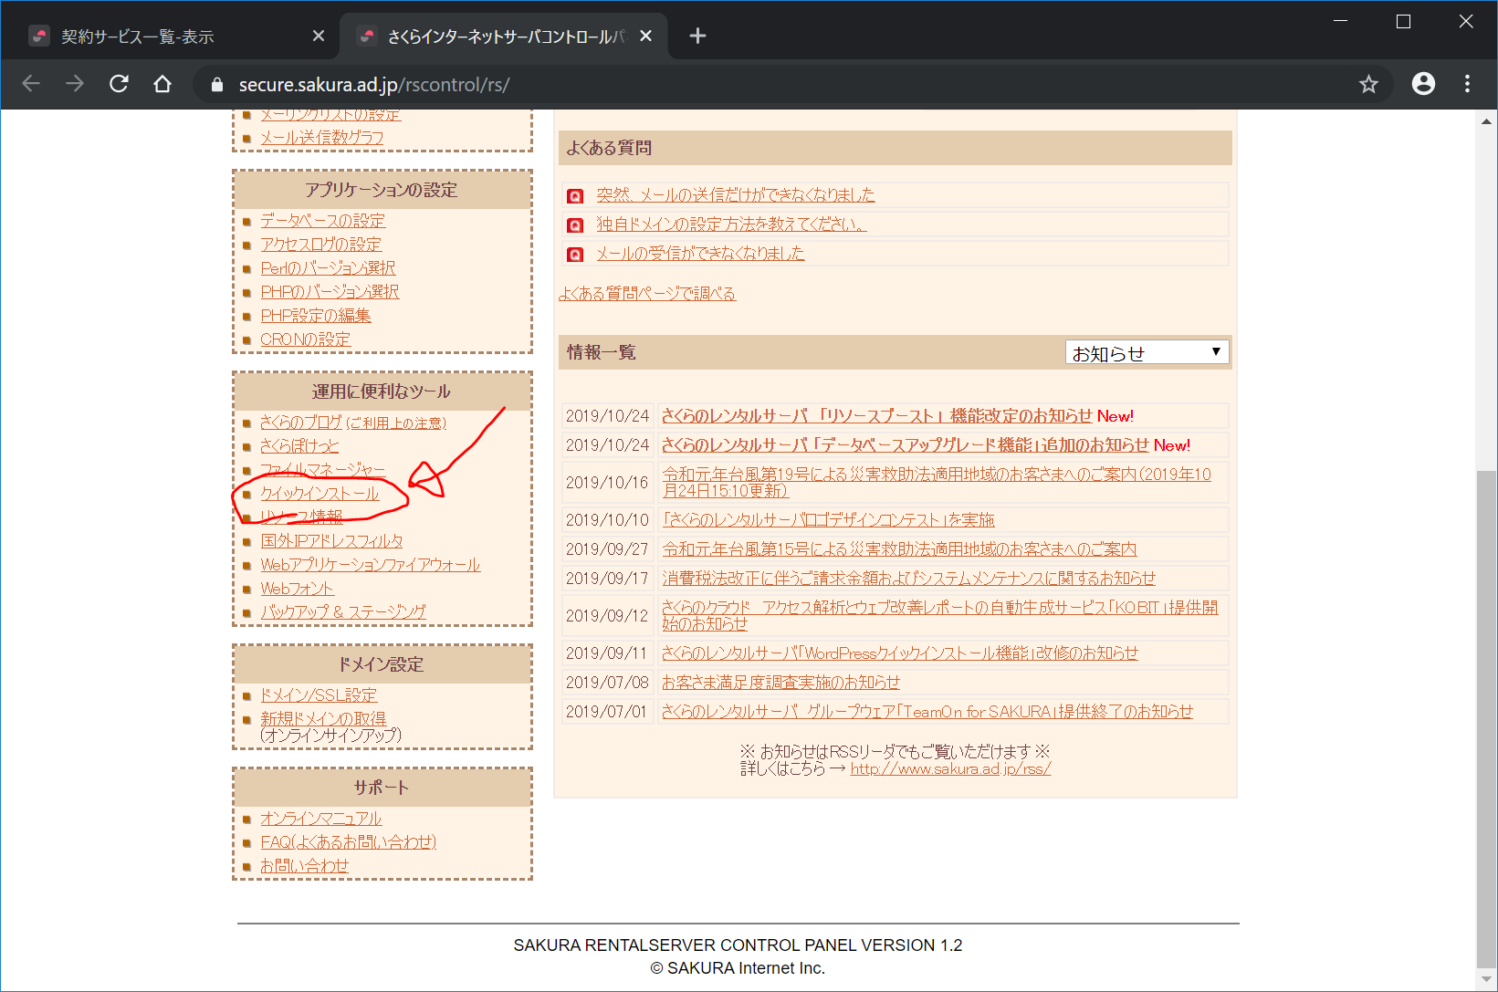Viewport: 1498px width, 992px height.
Task: Open PHP設定の編集
Action: 315,315
